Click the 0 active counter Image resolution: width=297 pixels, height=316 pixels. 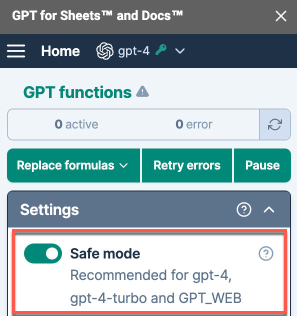(76, 124)
